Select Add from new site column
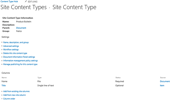 (14, 95)
